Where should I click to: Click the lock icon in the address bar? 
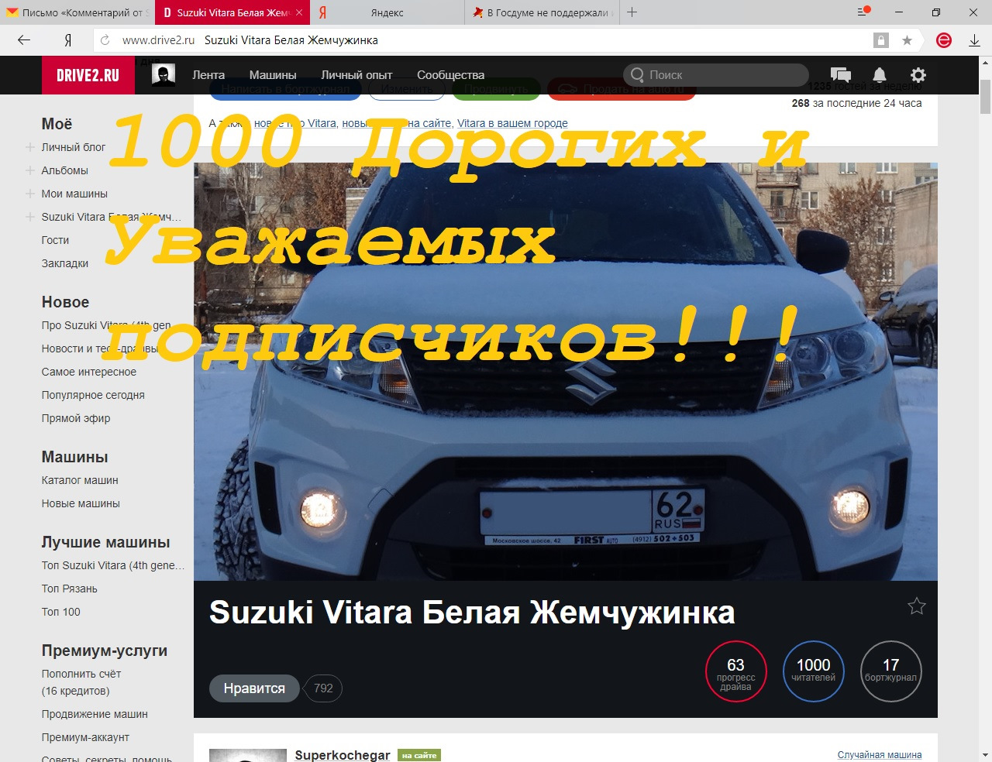coord(881,40)
